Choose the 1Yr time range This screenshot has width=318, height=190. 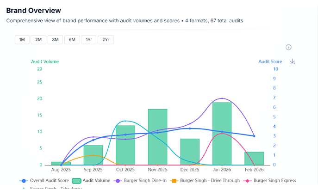click(x=89, y=40)
